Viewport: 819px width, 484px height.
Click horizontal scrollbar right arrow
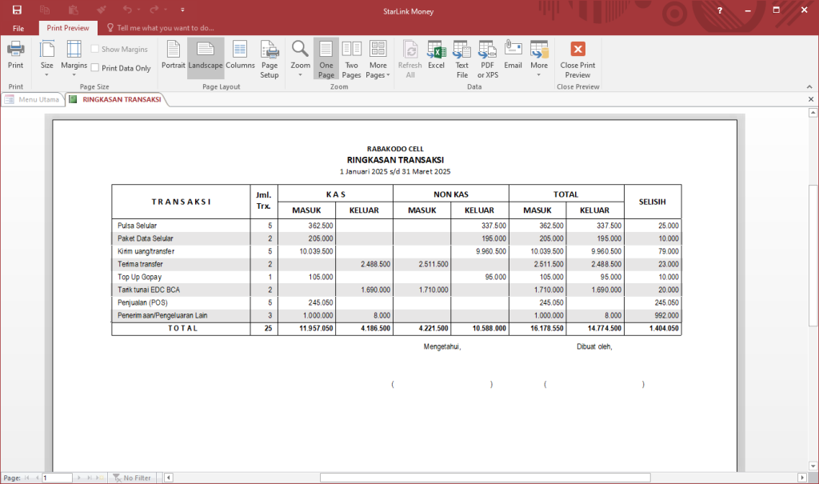[x=802, y=478]
